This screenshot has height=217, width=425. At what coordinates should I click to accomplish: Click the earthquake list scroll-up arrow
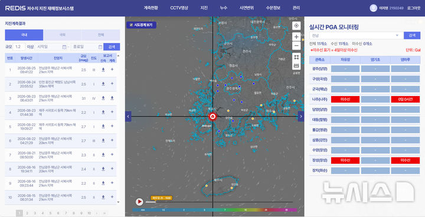118,55
